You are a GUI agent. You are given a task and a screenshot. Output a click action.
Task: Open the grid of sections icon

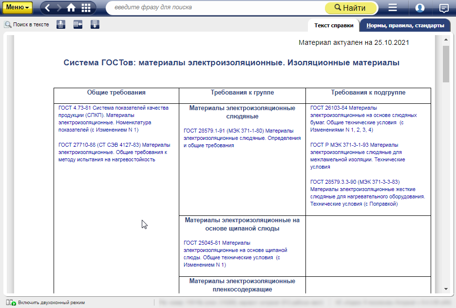tap(86, 8)
